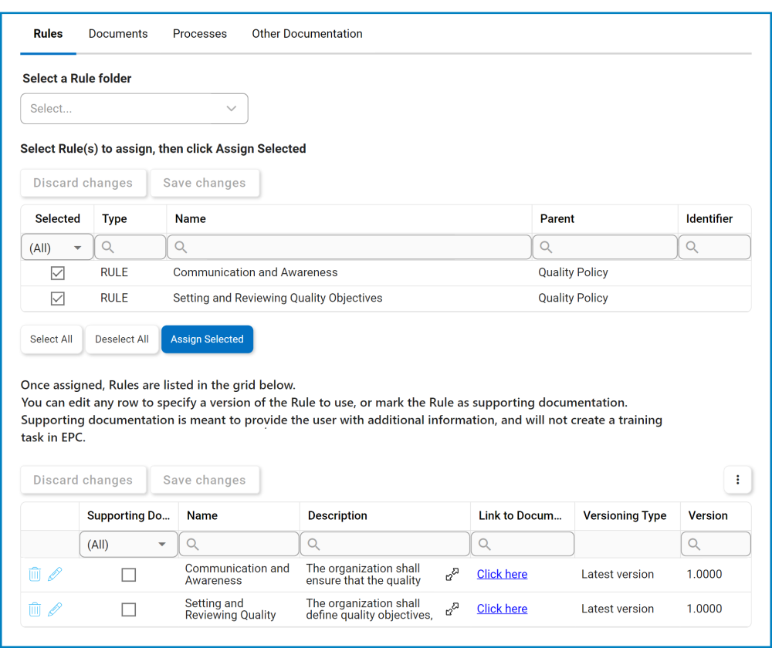Delete the Setting and Reviewing Quality row
This screenshot has width=772, height=648.
coord(34,609)
